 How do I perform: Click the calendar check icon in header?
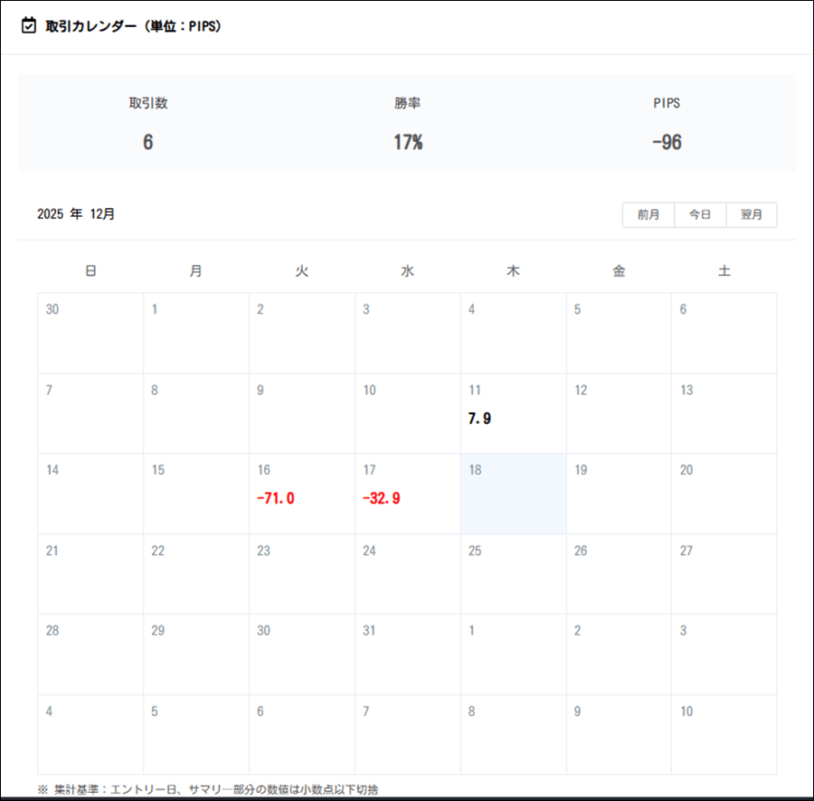(29, 26)
